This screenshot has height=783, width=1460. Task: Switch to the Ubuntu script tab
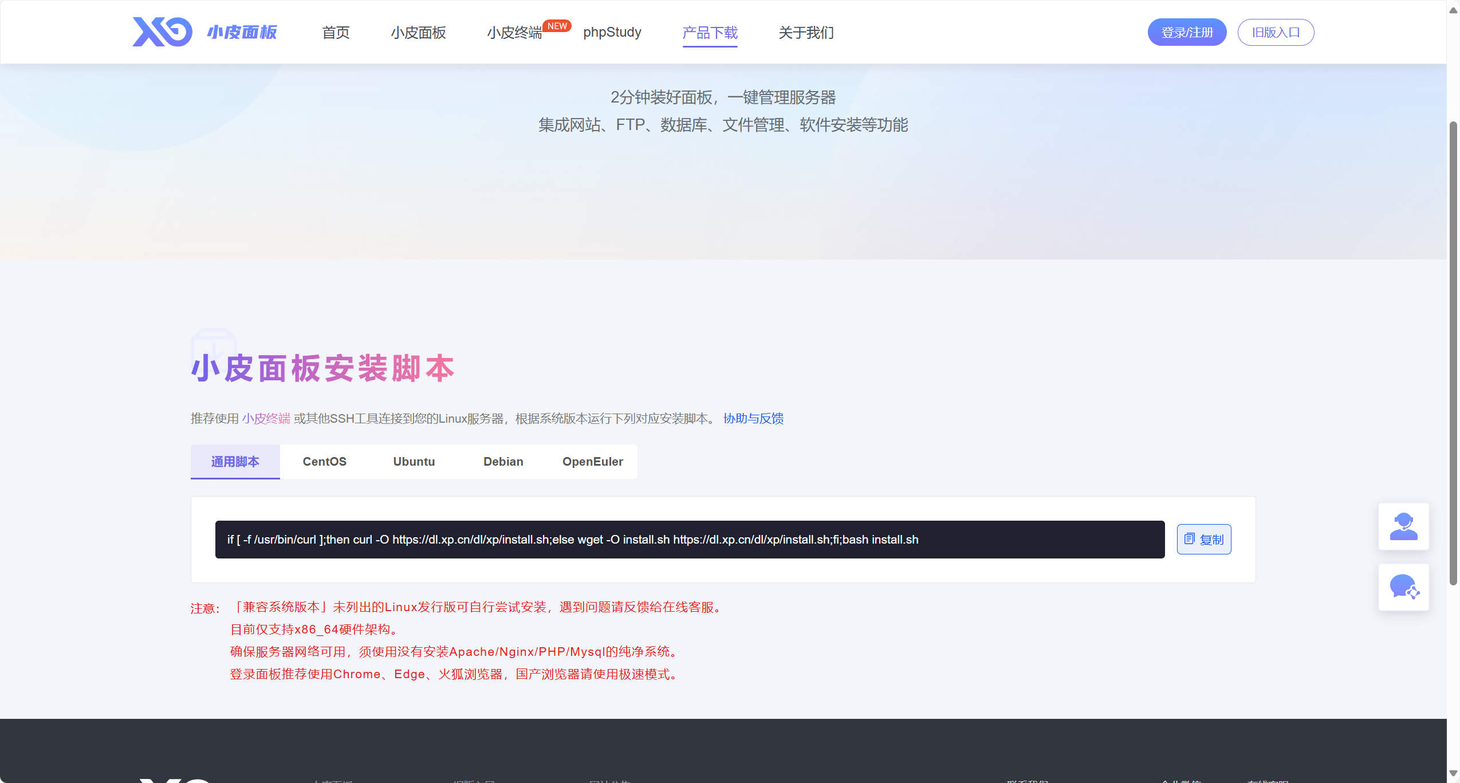click(x=414, y=462)
